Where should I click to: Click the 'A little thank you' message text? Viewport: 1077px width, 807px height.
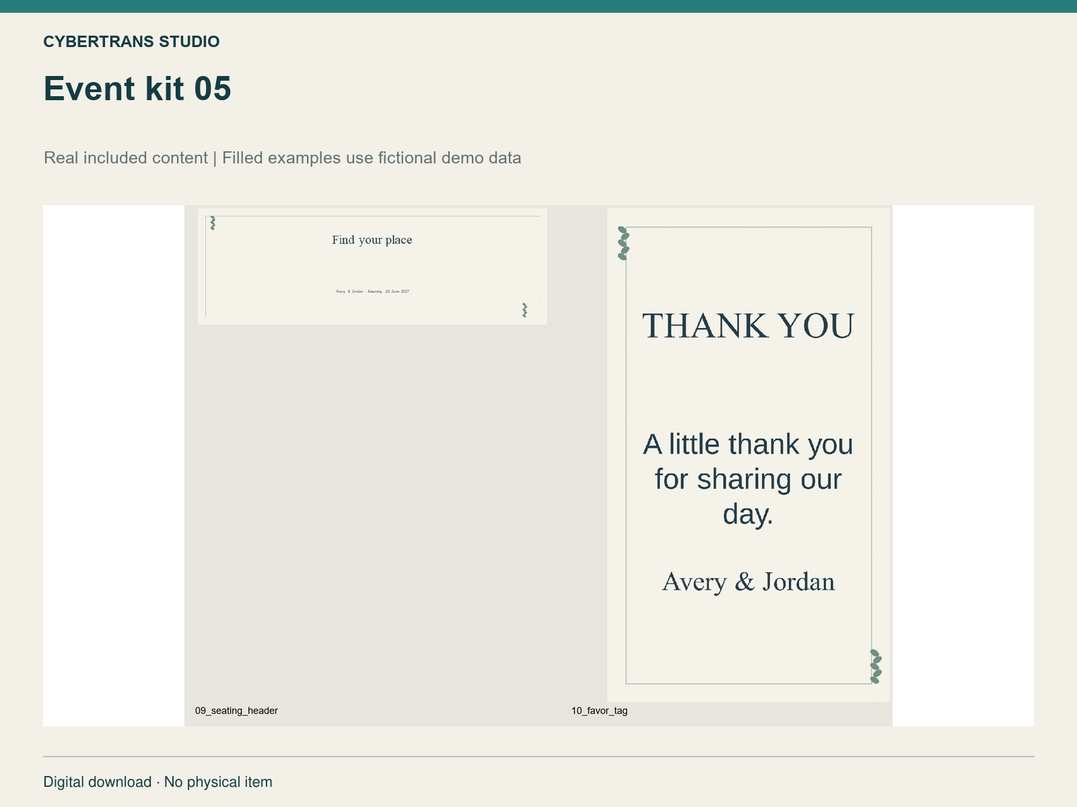(749, 479)
